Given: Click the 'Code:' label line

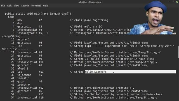Looking at the screenshot, I should [12, 17].
